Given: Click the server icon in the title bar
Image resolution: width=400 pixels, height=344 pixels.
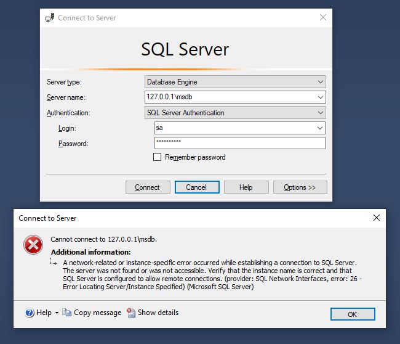Looking at the screenshot, I should (50, 17).
